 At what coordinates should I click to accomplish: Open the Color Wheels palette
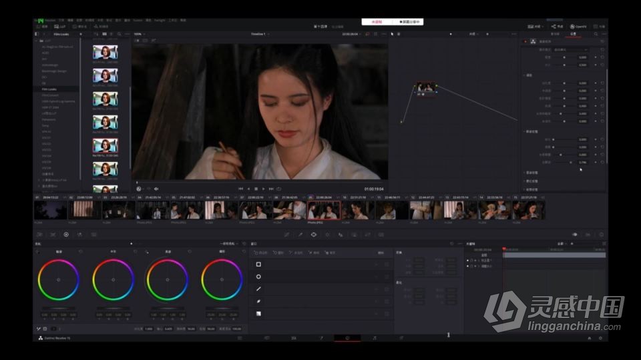(66, 235)
